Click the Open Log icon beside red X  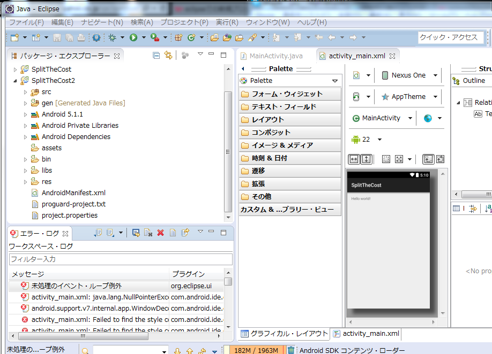click(x=173, y=233)
